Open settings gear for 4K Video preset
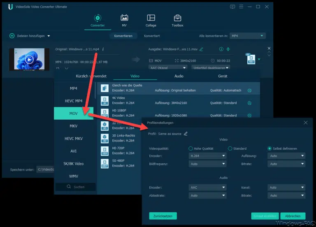The image size is (316, 227). coord(249,103)
